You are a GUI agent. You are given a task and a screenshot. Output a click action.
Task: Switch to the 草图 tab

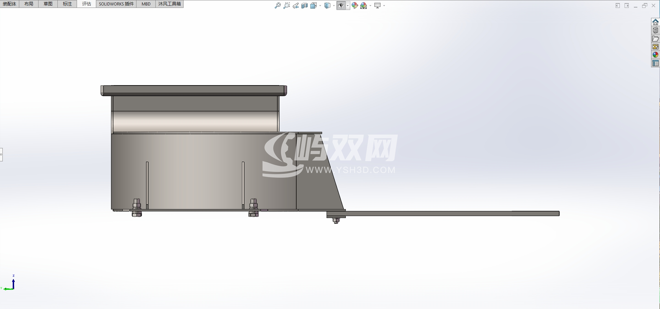[x=48, y=4]
